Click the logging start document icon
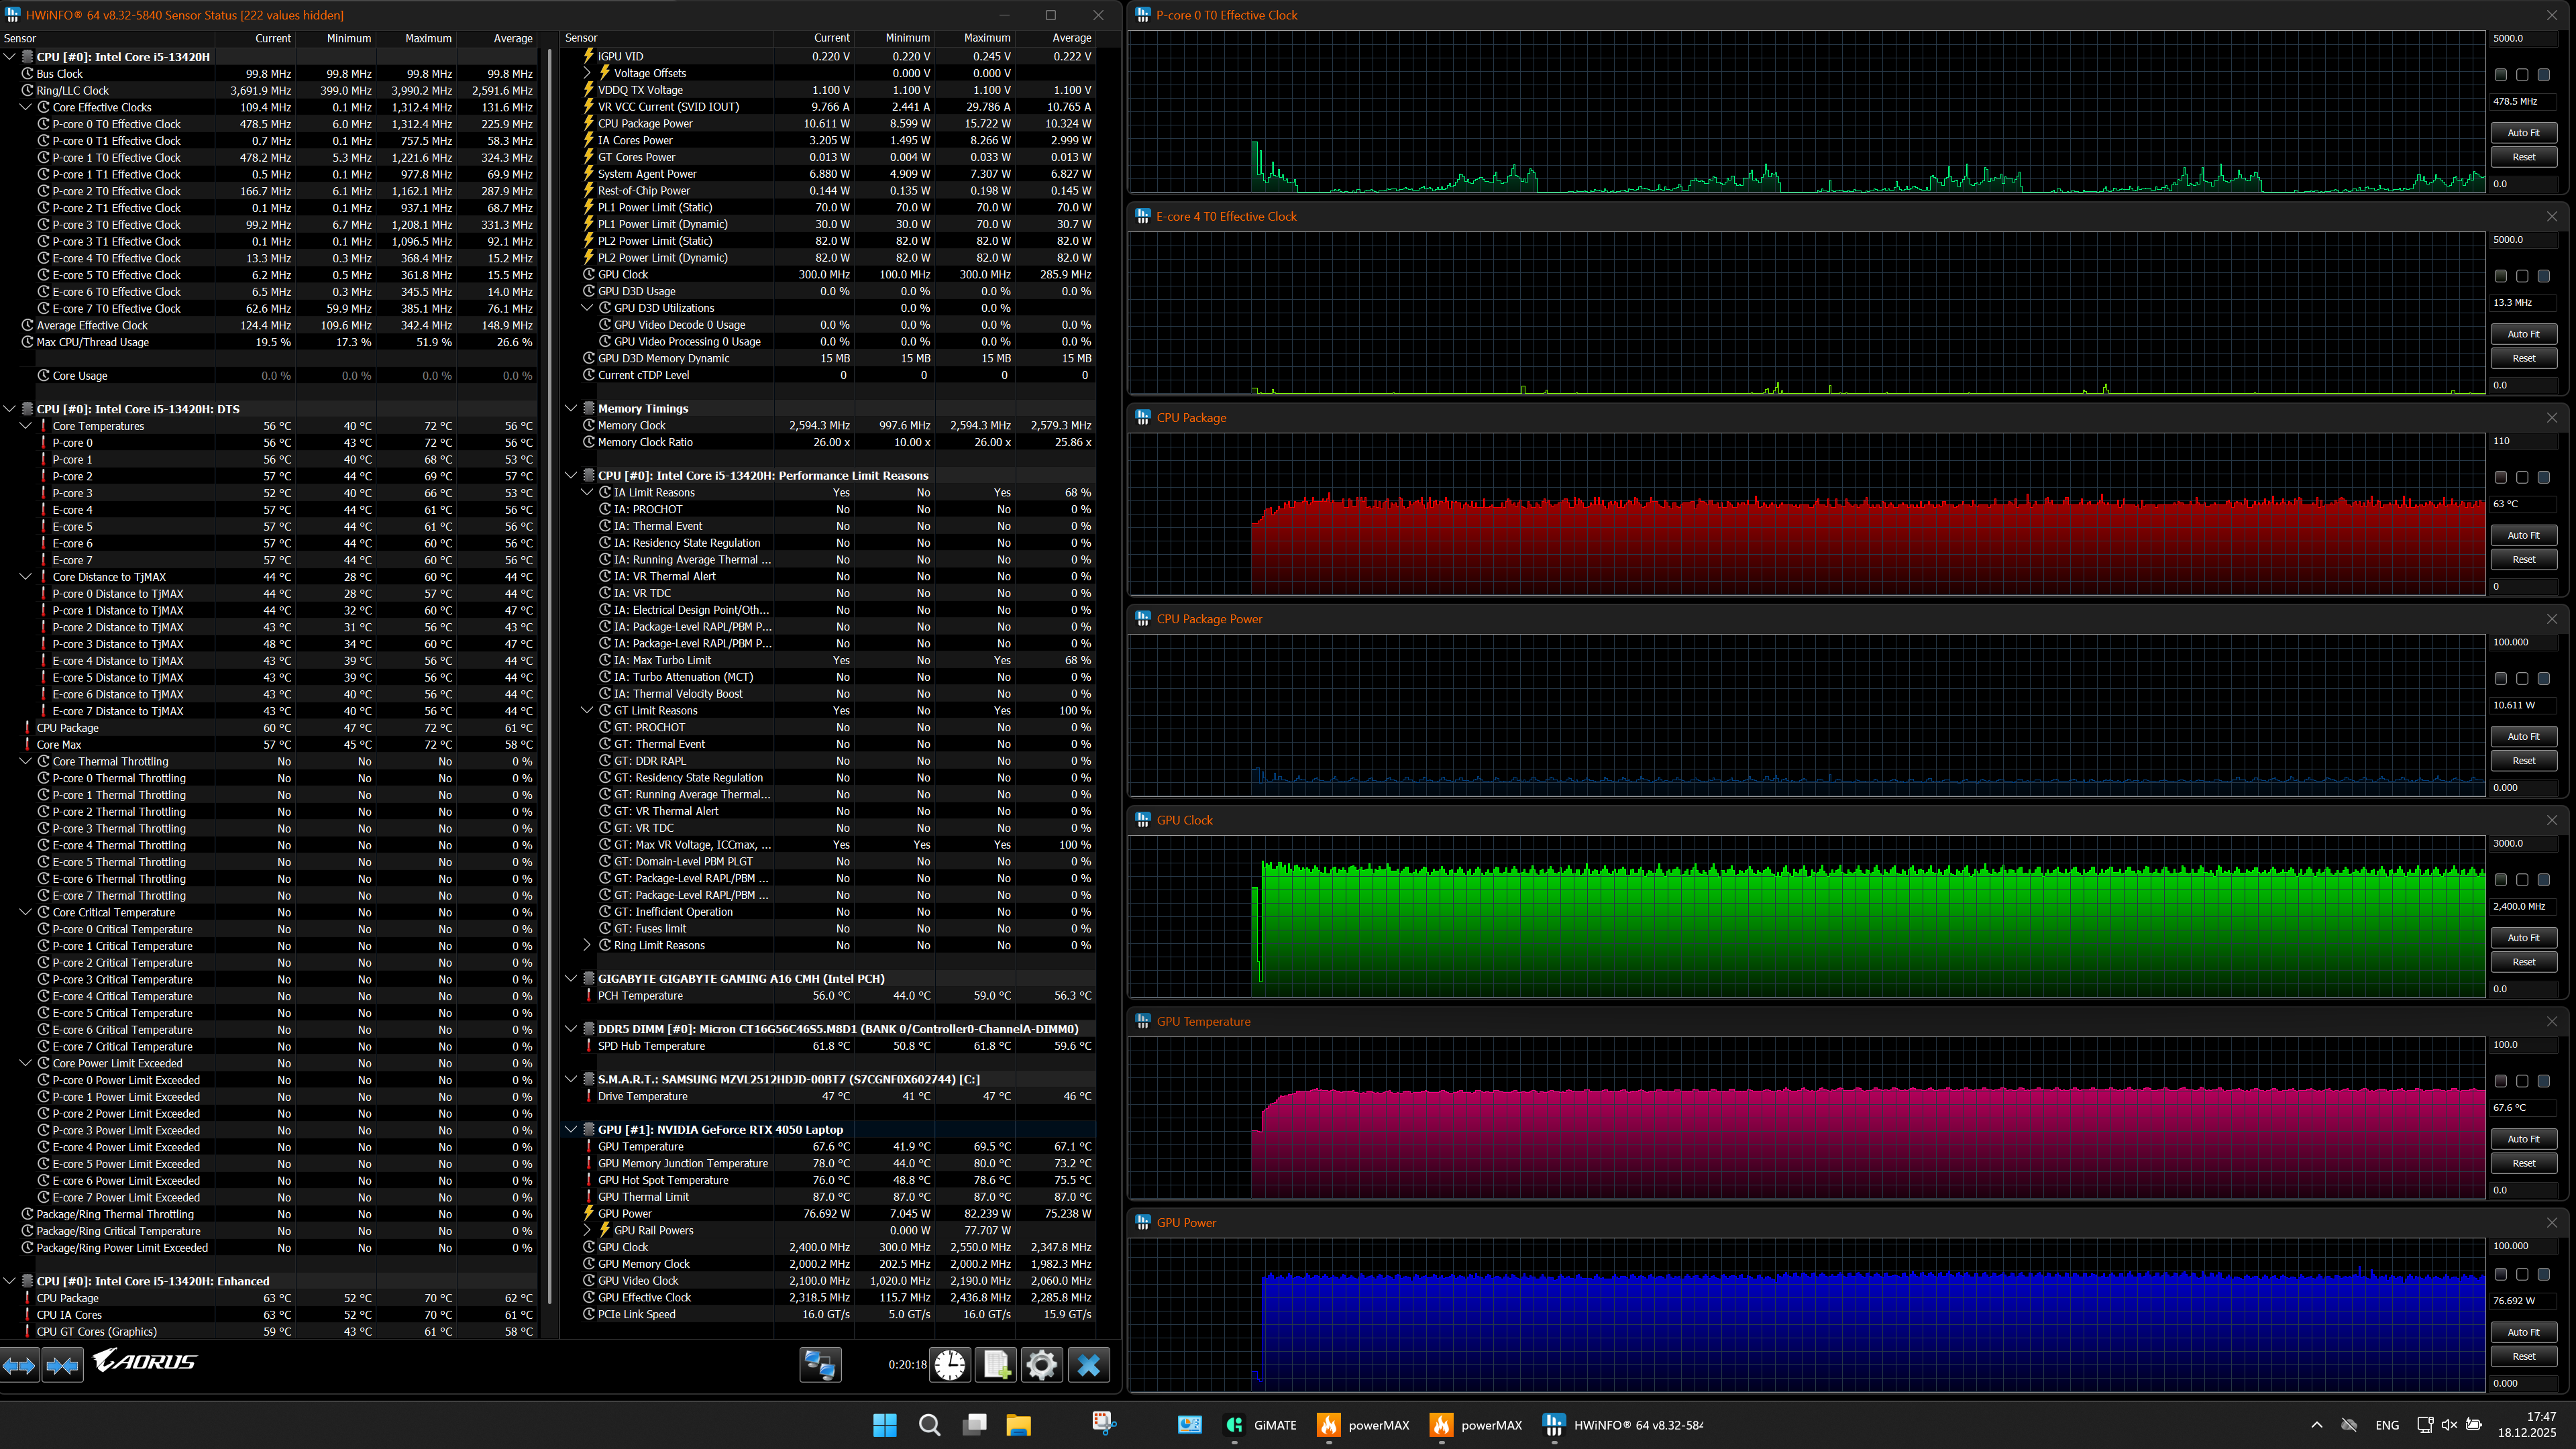Screen dimensions: 2576x1449 (996, 1365)
